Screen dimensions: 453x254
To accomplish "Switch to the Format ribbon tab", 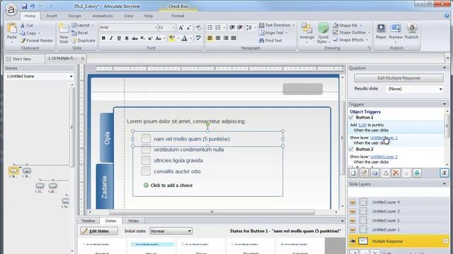I will pyautogui.click(x=178, y=16).
